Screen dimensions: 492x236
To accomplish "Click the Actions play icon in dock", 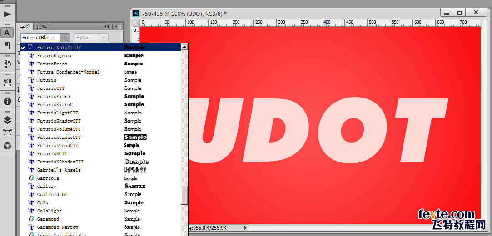I will pyautogui.click(x=7, y=14).
